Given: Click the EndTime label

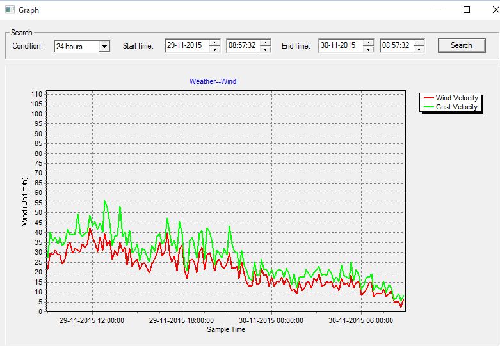Looking at the screenshot, I should coord(296,46).
